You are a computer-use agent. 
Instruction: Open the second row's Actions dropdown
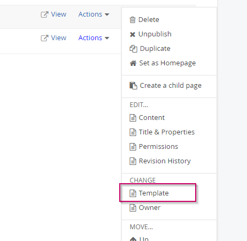[x=94, y=38]
